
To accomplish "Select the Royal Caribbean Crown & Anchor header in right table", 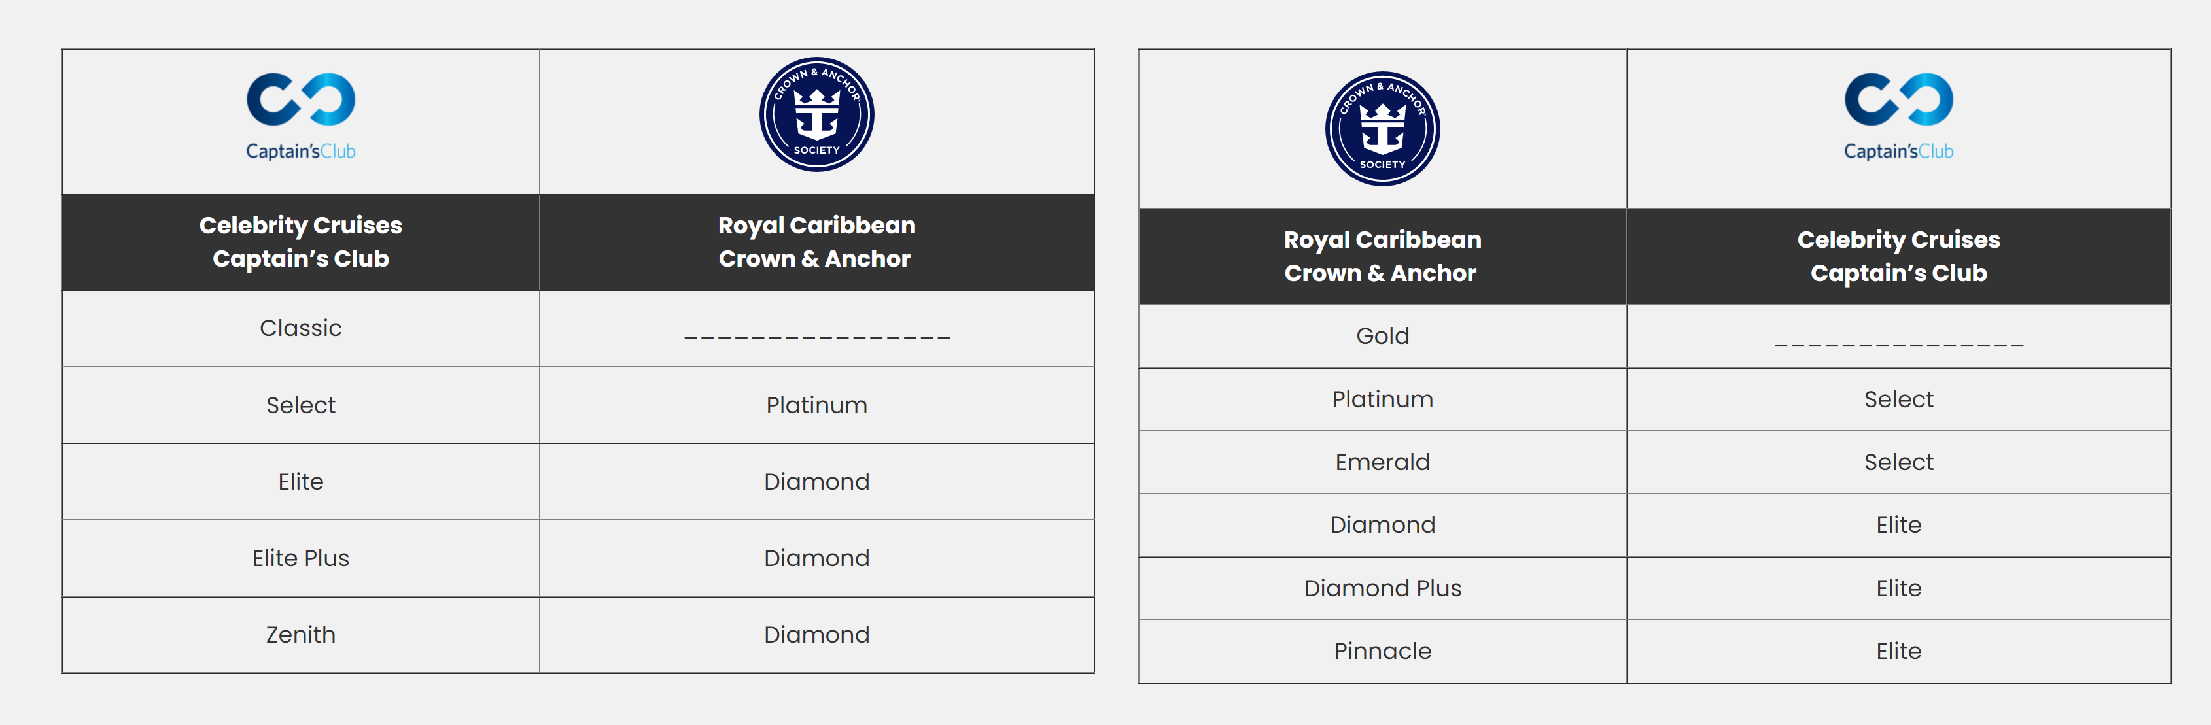I will [1382, 256].
